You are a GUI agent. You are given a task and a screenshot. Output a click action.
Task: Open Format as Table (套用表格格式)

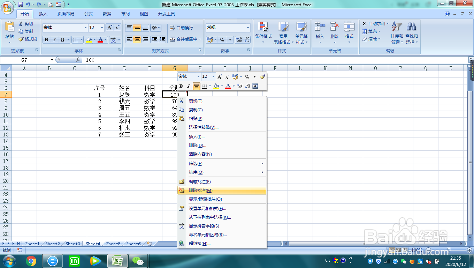(x=283, y=33)
